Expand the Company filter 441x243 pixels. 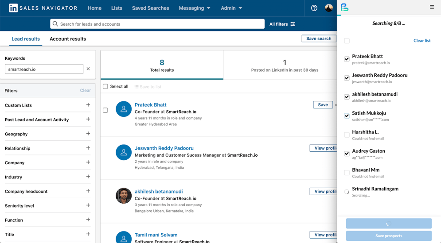pyautogui.click(x=88, y=162)
